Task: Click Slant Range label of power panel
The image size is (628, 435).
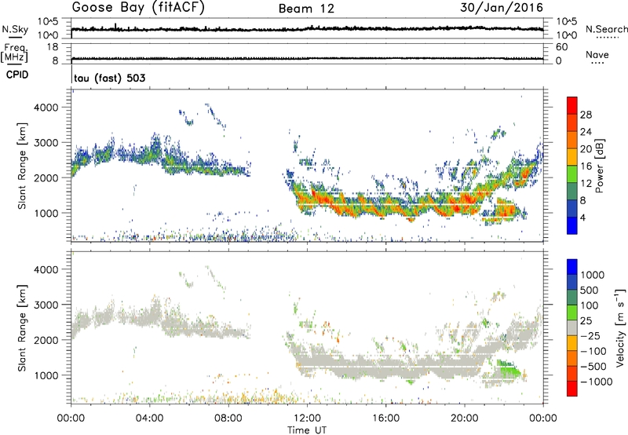Action: pos(22,166)
